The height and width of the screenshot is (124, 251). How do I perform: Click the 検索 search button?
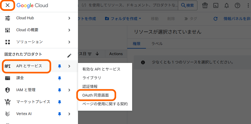coord(187,5)
